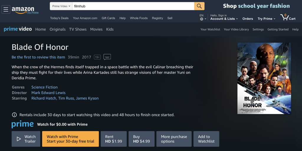Open Tim Russ actor link
Image resolution: width=302 pixels, height=151 pixels.
66,98
